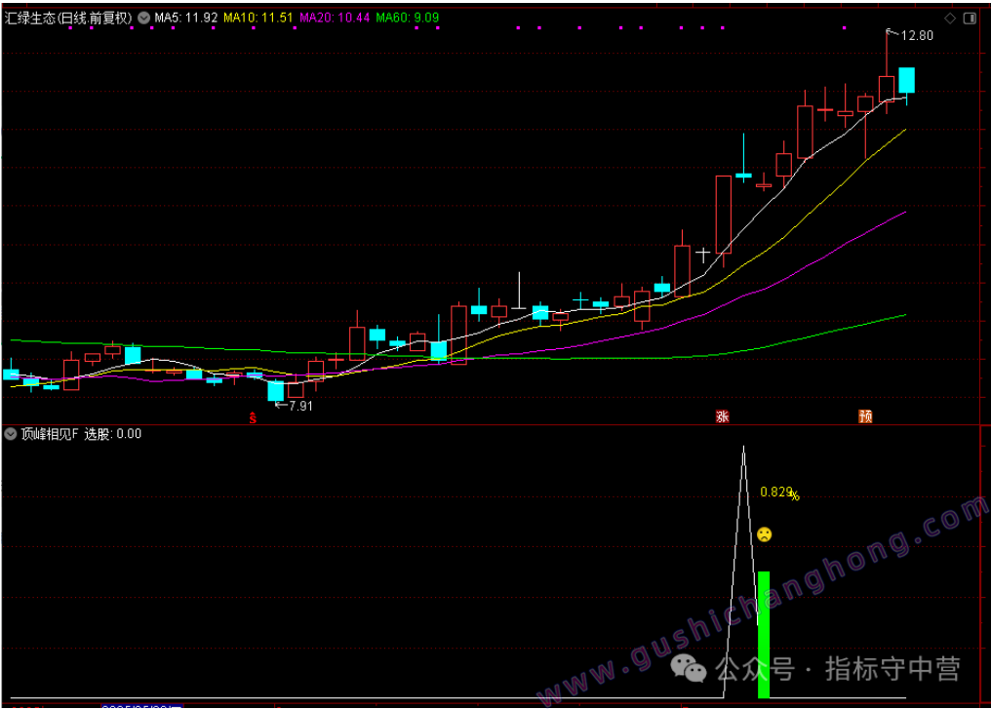The image size is (991, 710).
Task: Click the MA60: 9.09 label
Action: (x=407, y=18)
